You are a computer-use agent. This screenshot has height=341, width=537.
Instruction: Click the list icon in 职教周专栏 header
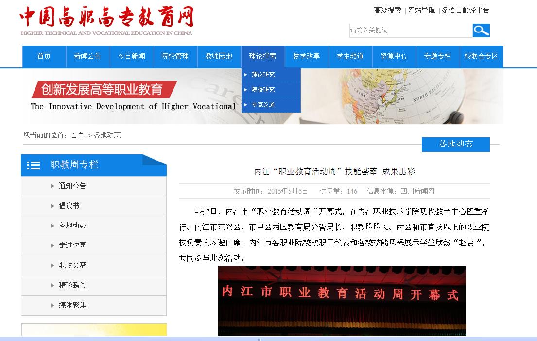[34, 165]
